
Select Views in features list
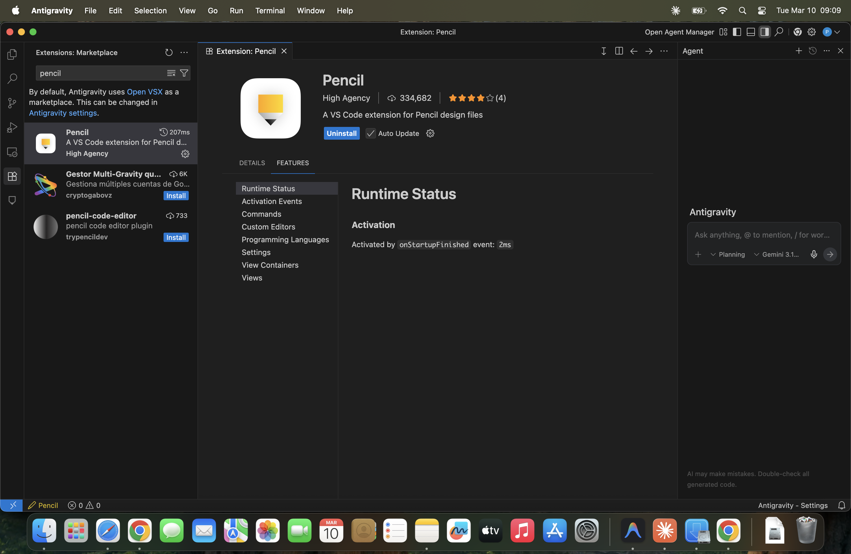287,278
